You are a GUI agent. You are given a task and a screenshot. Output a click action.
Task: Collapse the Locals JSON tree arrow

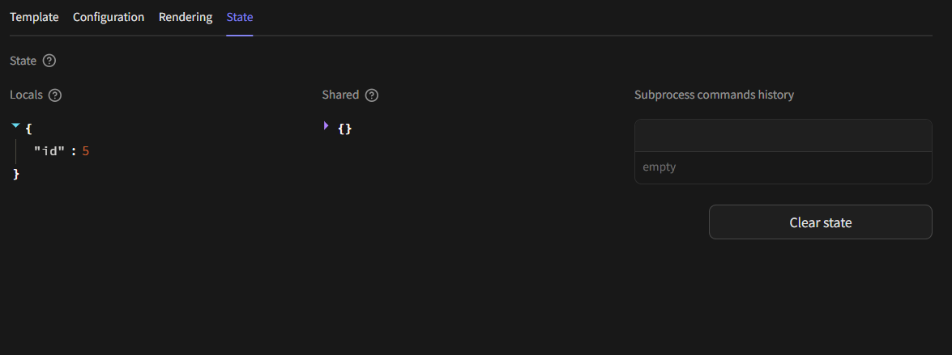[x=15, y=126]
